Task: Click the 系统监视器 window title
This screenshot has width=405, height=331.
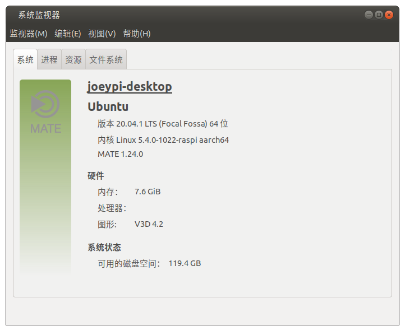Action: [x=39, y=15]
